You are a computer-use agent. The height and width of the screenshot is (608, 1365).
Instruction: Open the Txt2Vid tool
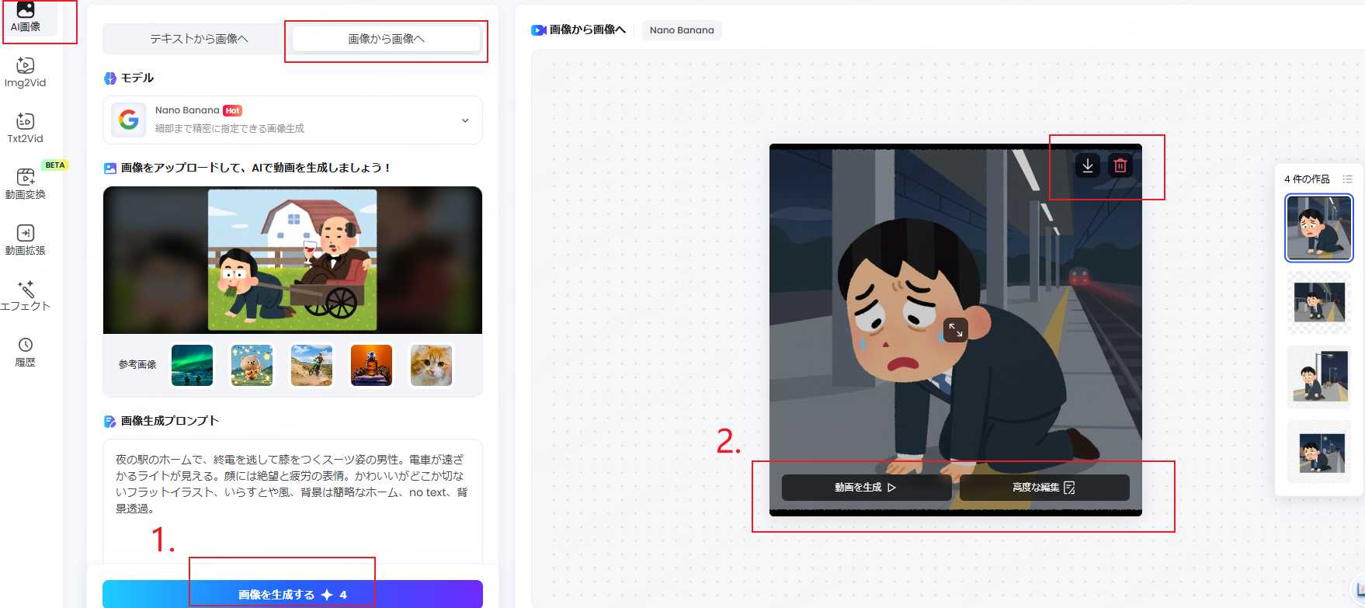tap(25, 129)
